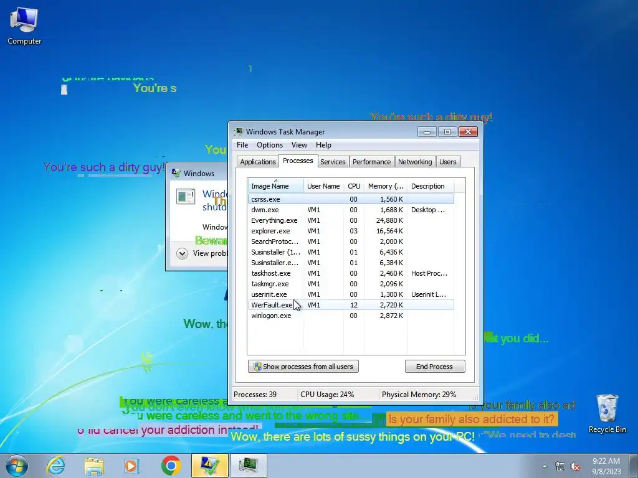
Task: Minimize the Task Manager window
Action: click(x=427, y=132)
